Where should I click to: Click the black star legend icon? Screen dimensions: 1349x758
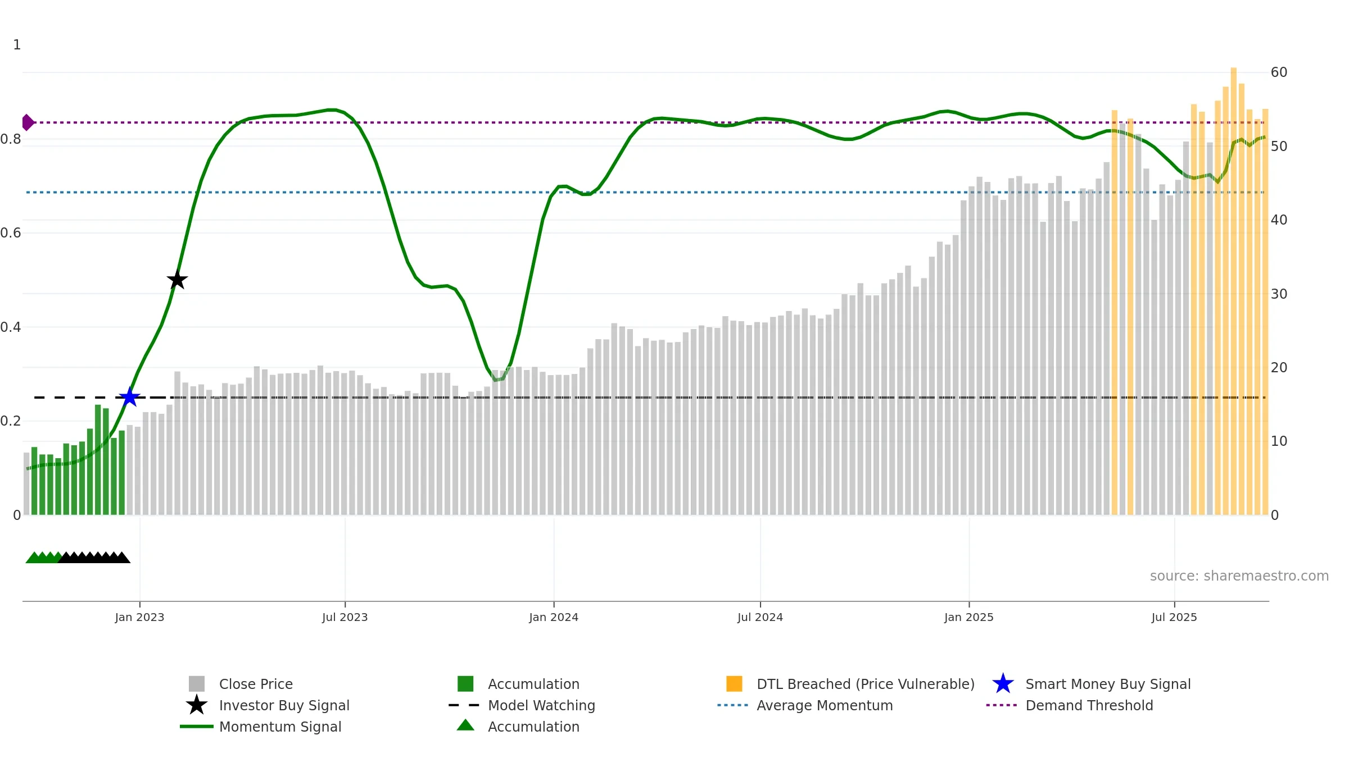tap(197, 705)
